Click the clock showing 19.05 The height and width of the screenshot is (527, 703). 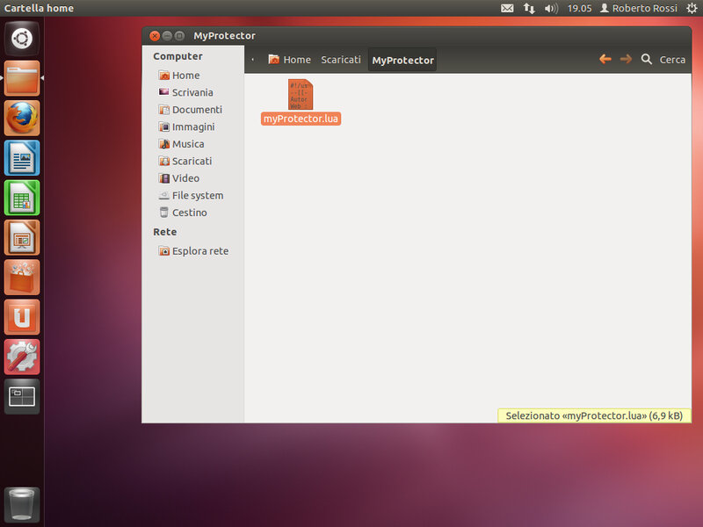click(x=579, y=8)
